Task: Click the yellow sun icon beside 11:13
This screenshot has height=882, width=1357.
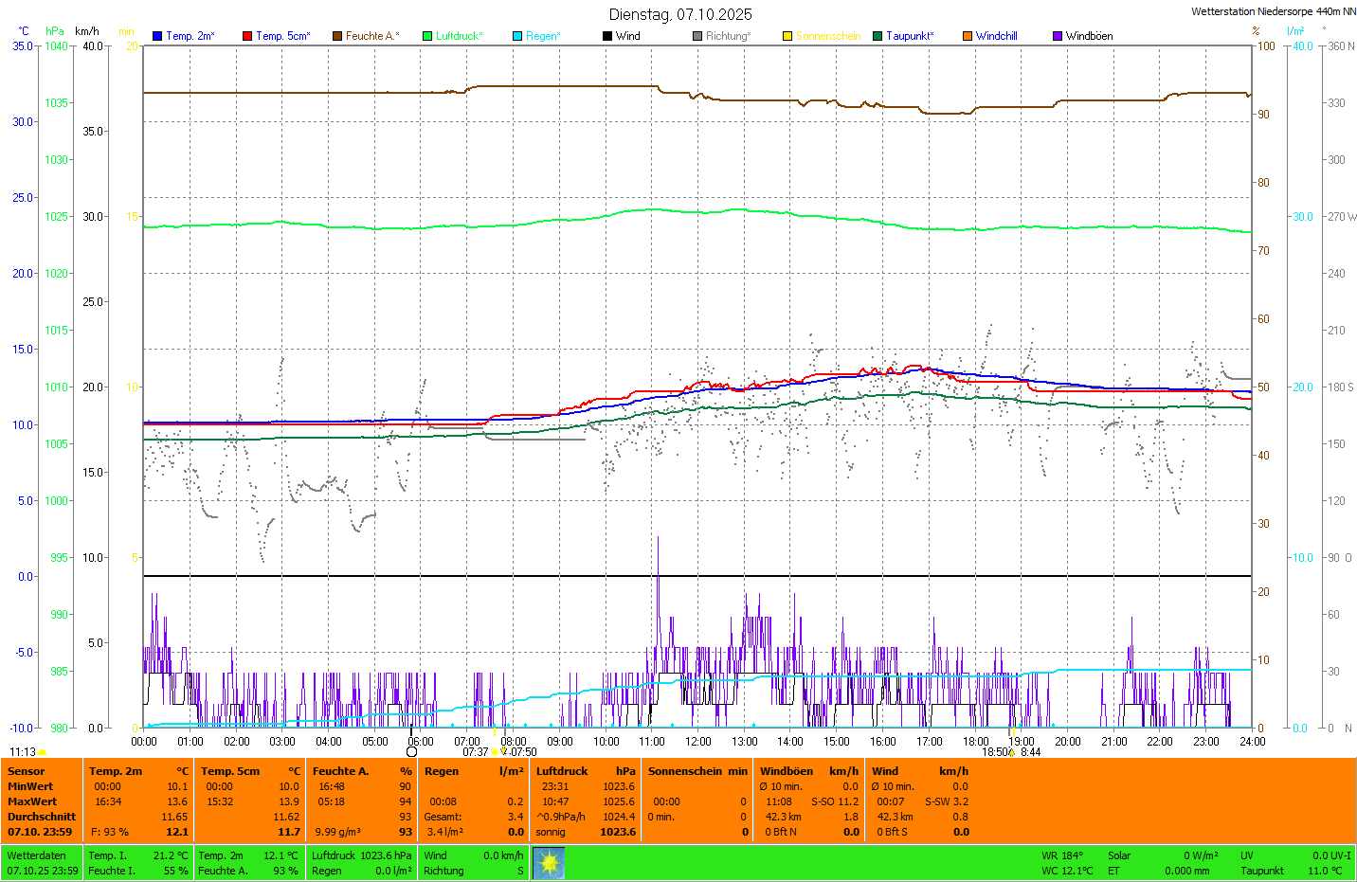Action: click(43, 753)
